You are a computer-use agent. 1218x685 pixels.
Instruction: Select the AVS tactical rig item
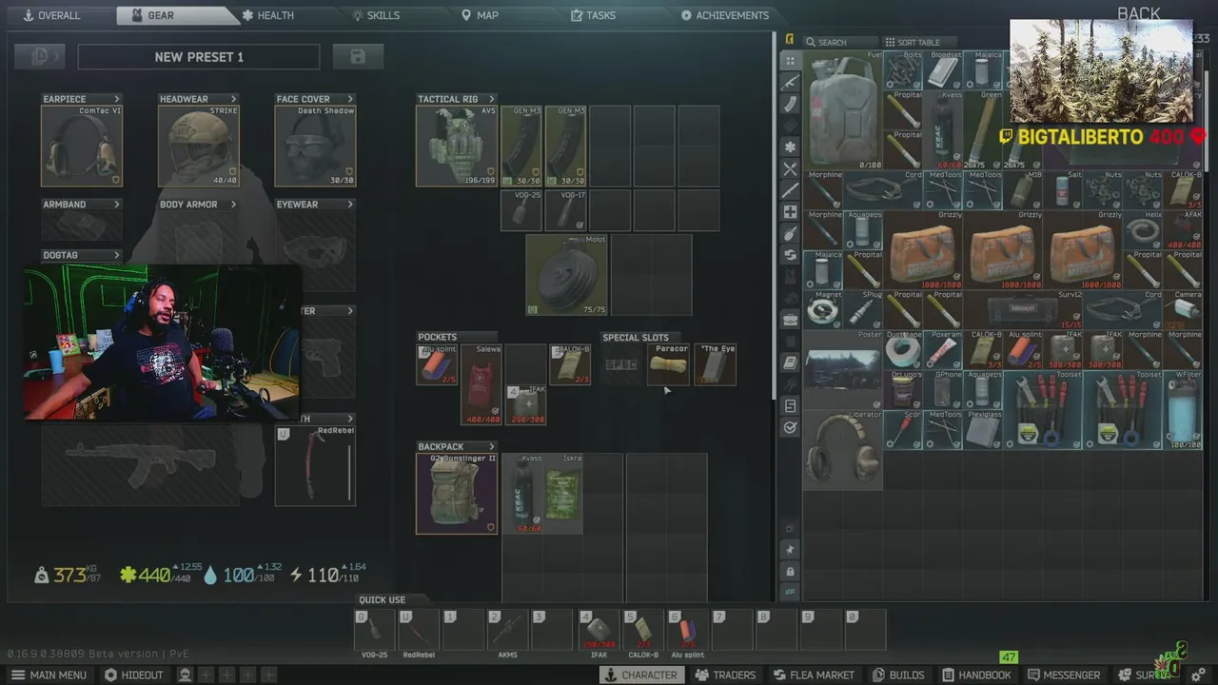point(457,147)
